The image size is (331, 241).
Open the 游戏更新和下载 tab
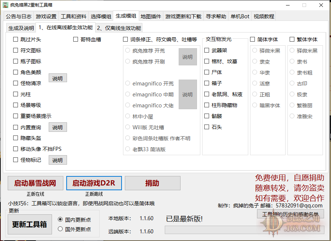pos(183,16)
